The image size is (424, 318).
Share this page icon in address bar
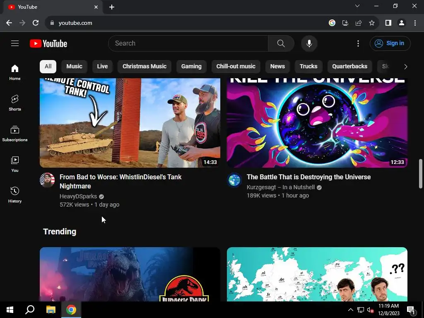359,23
